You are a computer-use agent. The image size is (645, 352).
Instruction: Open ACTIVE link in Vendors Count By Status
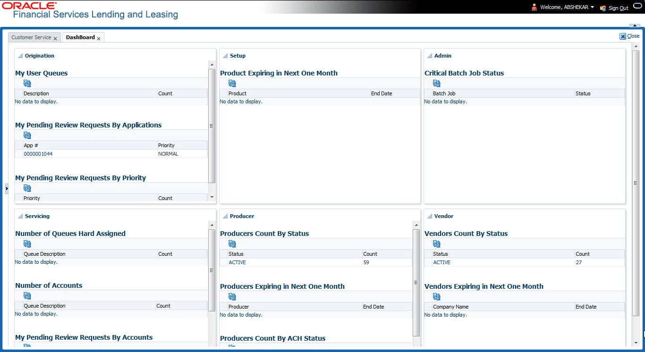(441, 262)
